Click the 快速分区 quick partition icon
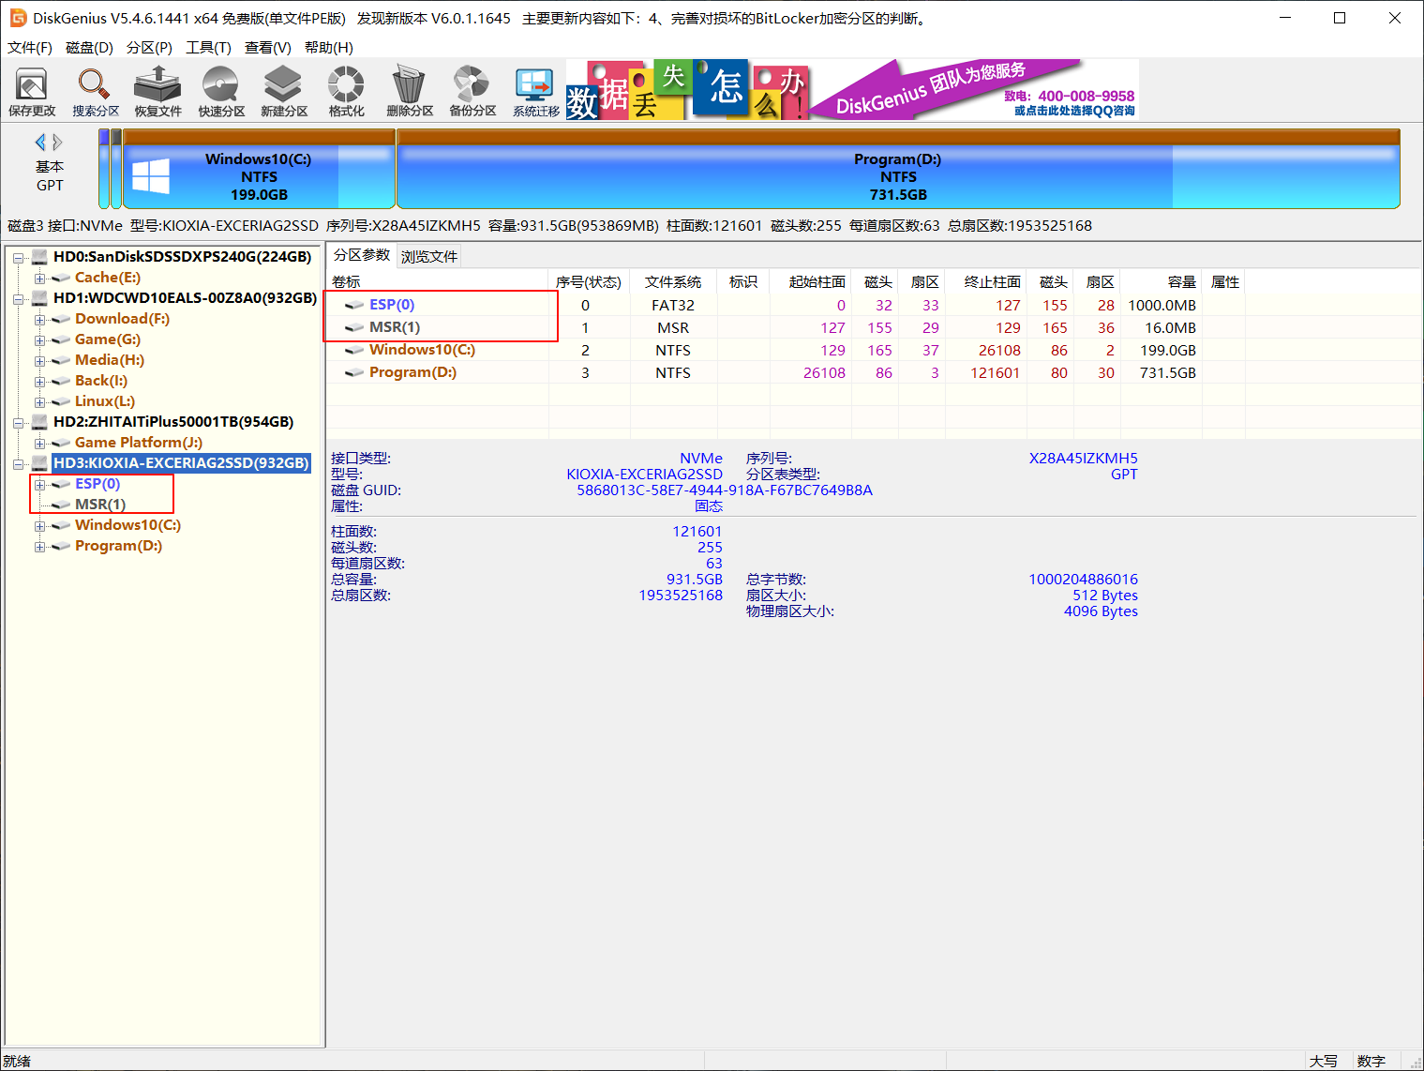Viewport: 1424px width, 1071px height. tap(221, 92)
